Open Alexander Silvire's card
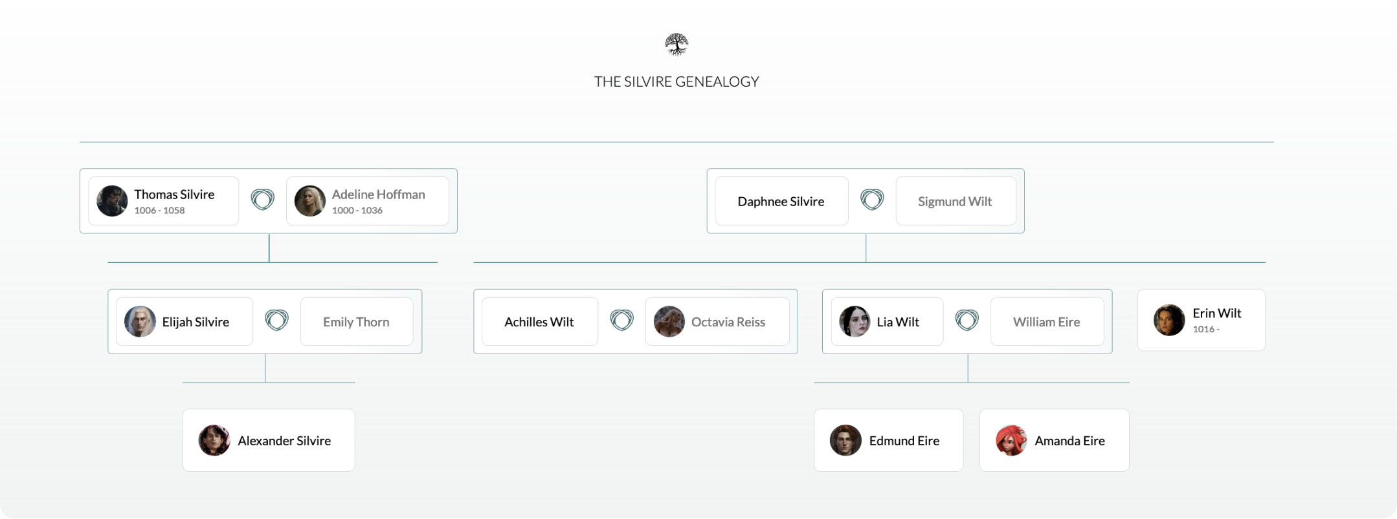Viewport: 1397px width, 519px height. pos(269,441)
